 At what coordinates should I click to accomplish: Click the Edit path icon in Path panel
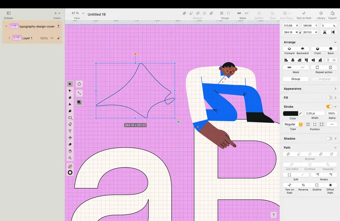[289, 175]
